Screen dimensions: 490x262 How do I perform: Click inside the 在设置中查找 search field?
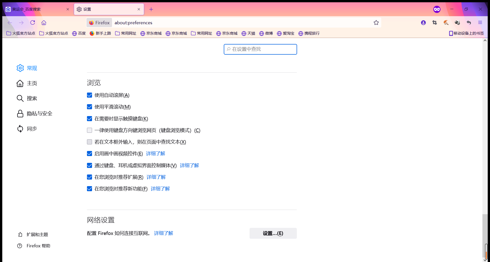point(260,49)
